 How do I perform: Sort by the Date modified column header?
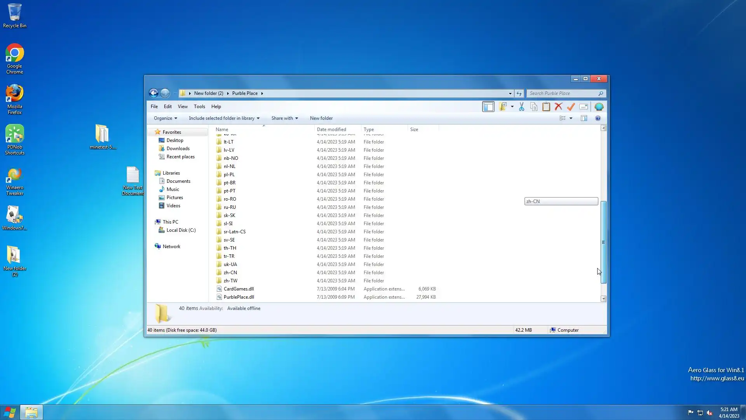point(331,129)
